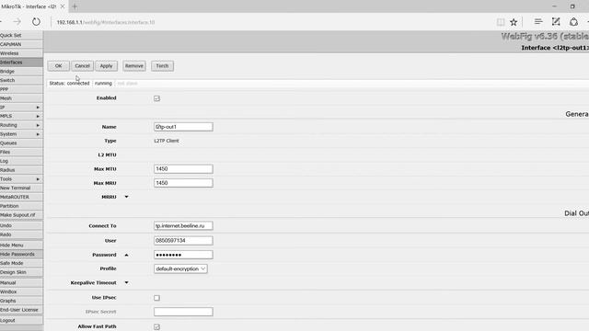Screen dimensions: 589x331
Task: Click Make Supout.rif
Action: 21,215
